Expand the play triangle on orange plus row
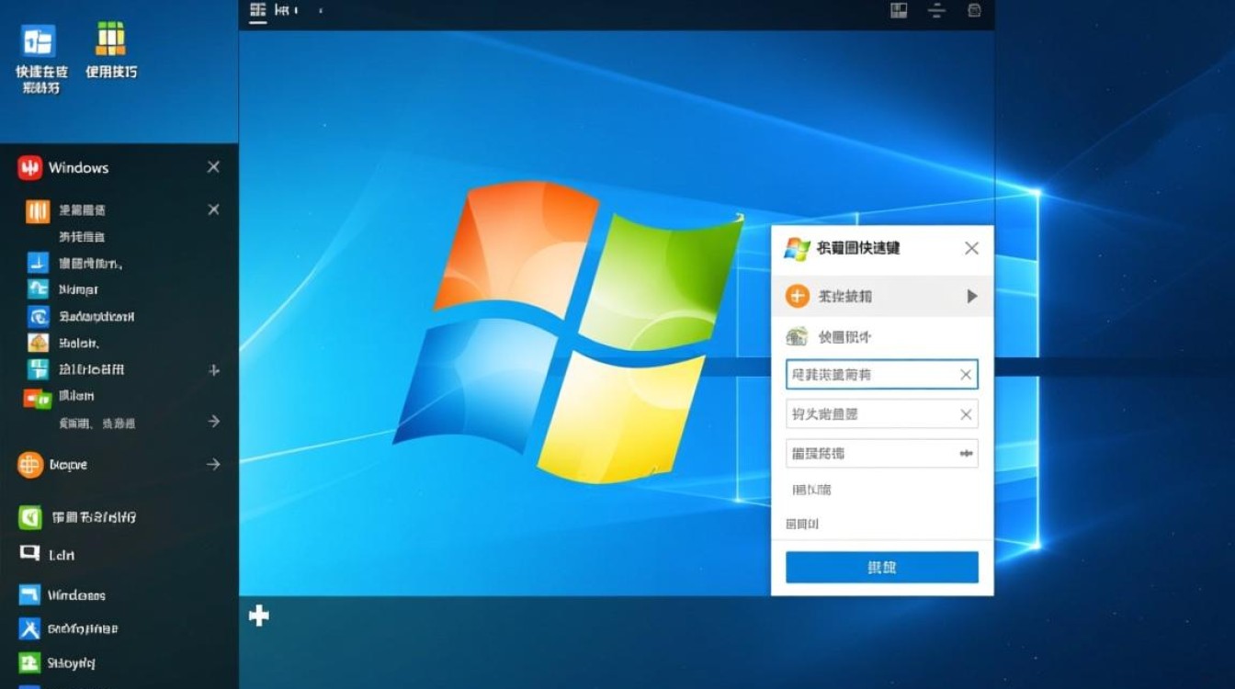Screen dimensions: 1235x689 (972, 296)
